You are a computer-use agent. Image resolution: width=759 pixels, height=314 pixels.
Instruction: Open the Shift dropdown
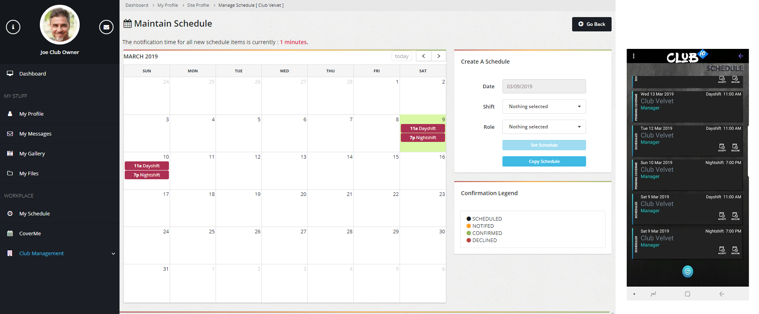pos(544,107)
